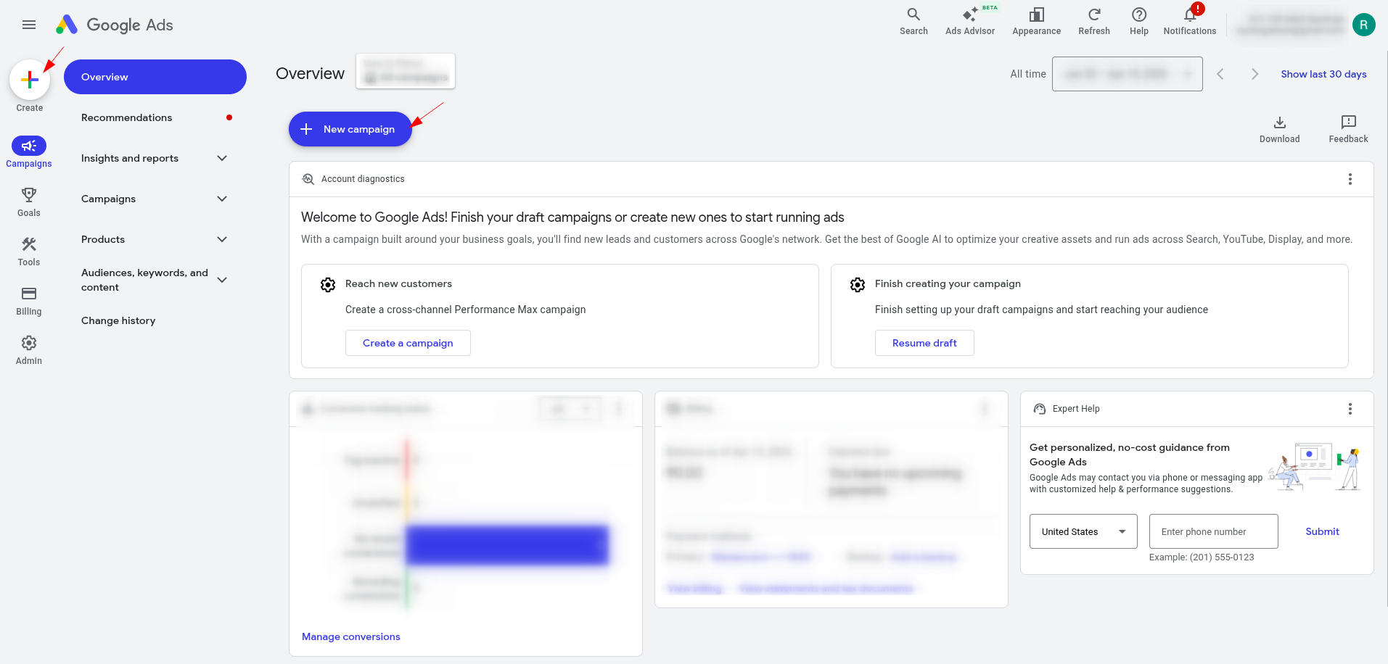Submit the phone number
Screen dimensions: 1388x664
(1322, 531)
